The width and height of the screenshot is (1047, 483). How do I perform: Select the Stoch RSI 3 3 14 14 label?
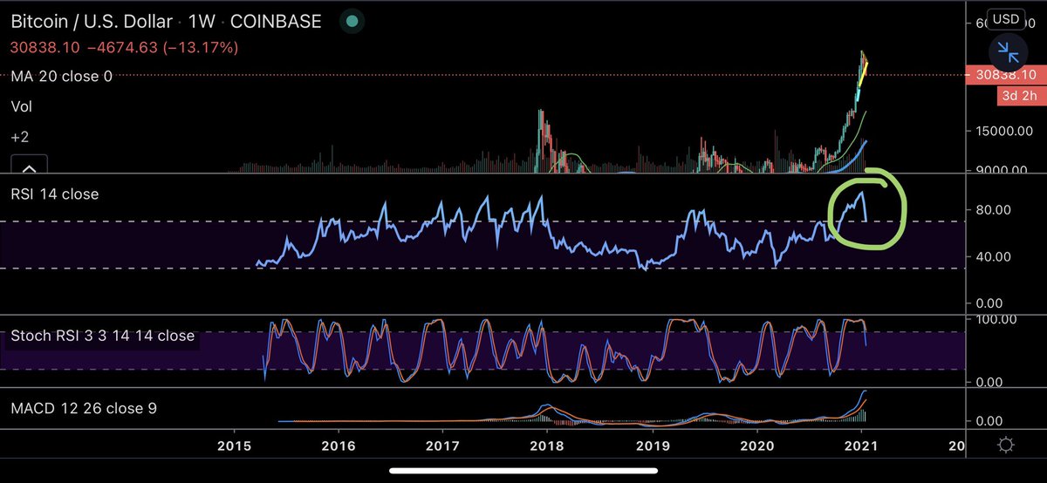[103, 336]
